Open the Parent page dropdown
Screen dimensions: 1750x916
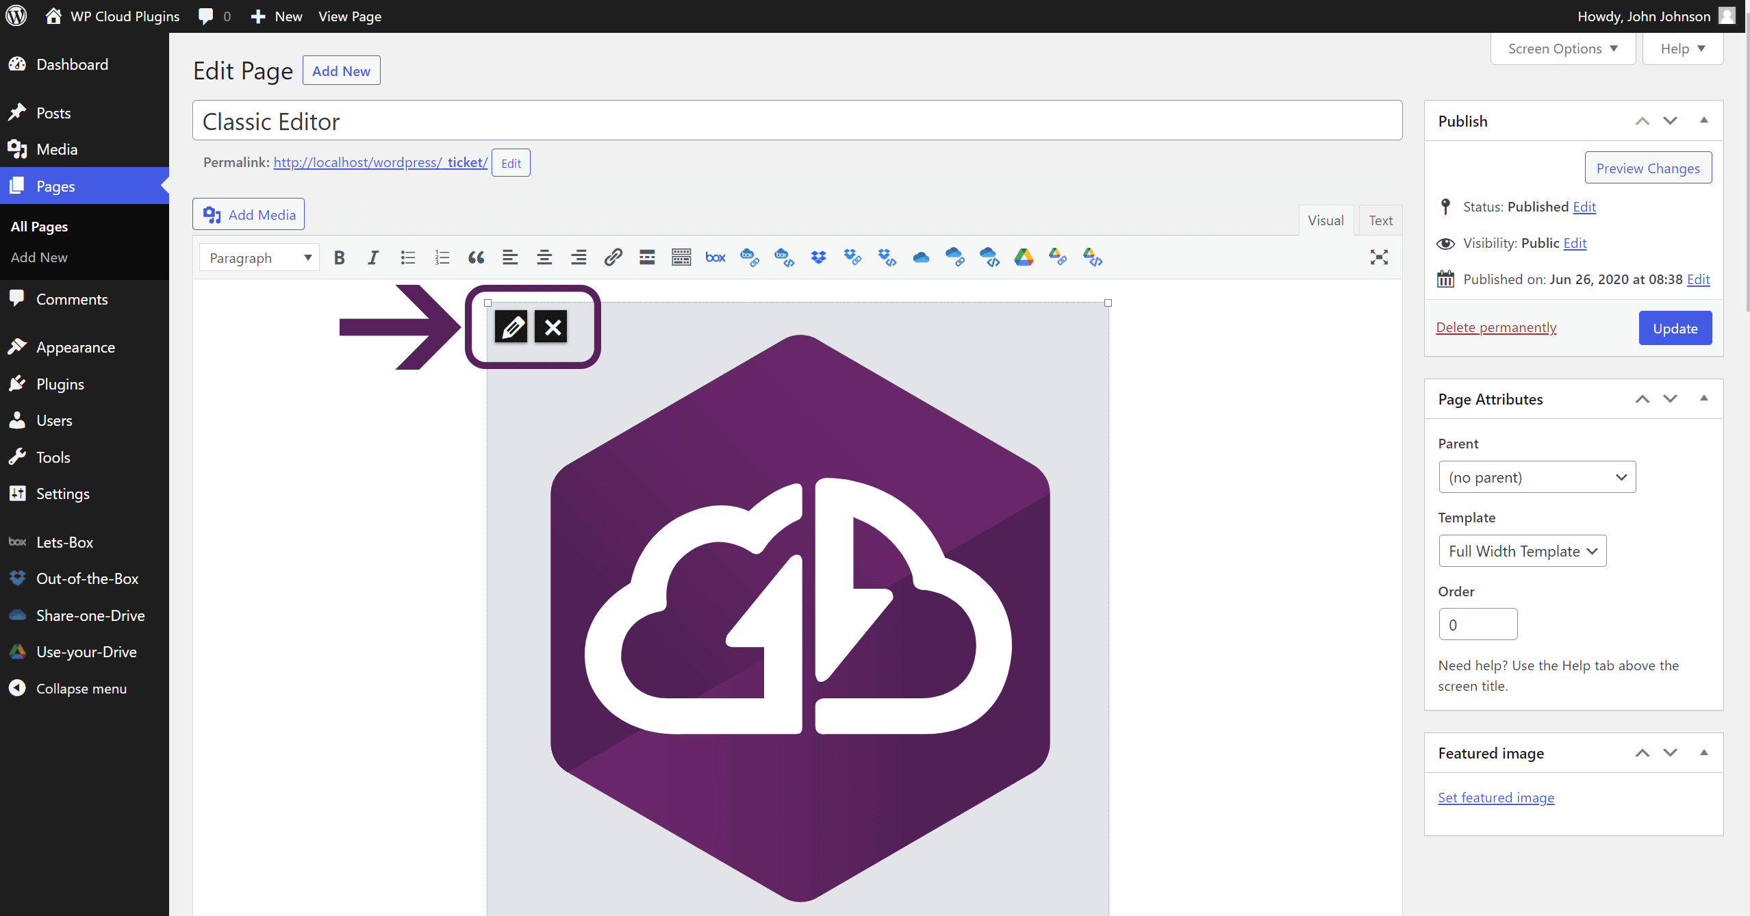click(1537, 477)
